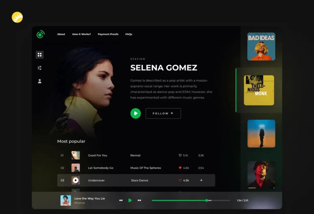Click the Most popular section heading
The image size is (314, 214).
(x=71, y=141)
